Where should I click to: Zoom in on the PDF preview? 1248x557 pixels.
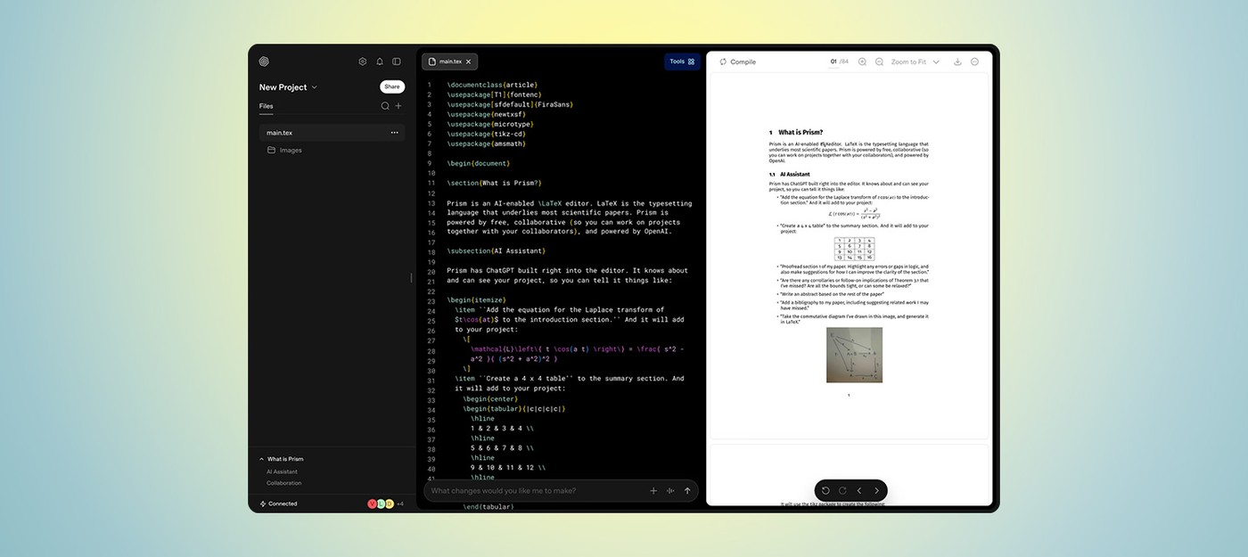pos(862,61)
